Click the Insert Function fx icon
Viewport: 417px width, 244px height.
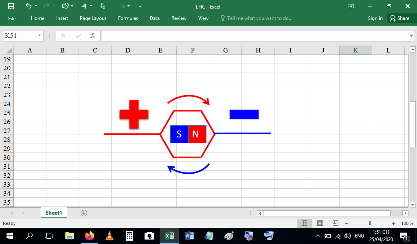tap(93, 36)
